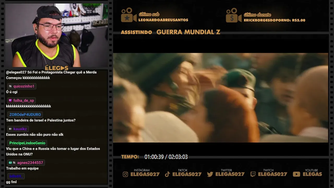Click the movie video frame
The image size is (334, 188).
pyautogui.click(x=220, y=98)
